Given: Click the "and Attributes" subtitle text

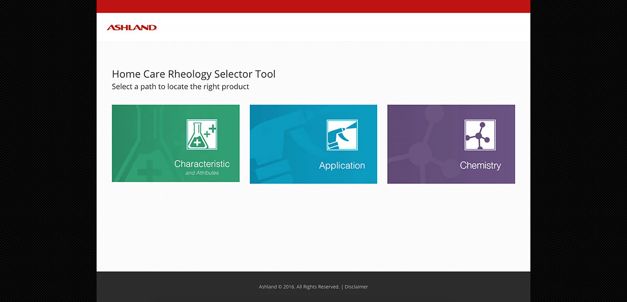Looking at the screenshot, I should tap(202, 173).
